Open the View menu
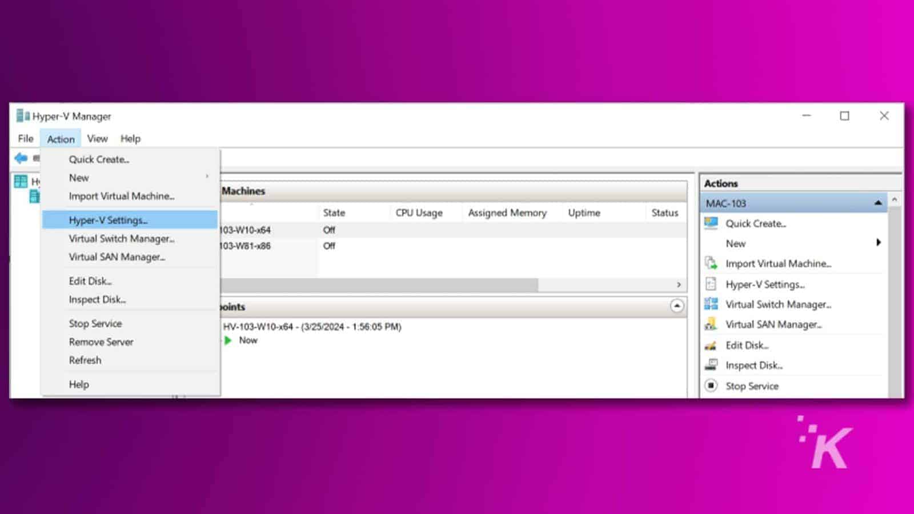 pyautogui.click(x=97, y=138)
